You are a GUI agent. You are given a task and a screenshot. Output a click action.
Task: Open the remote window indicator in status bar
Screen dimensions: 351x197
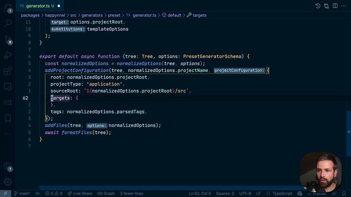click(5, 193)
